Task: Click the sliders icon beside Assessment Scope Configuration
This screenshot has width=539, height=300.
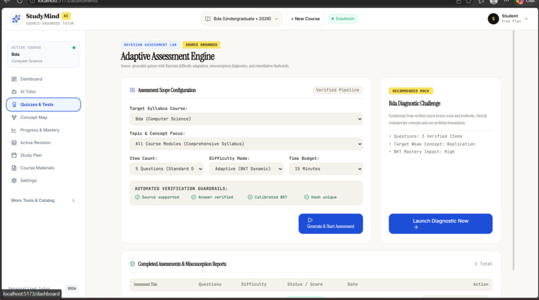Action: (x=132, y=90)
